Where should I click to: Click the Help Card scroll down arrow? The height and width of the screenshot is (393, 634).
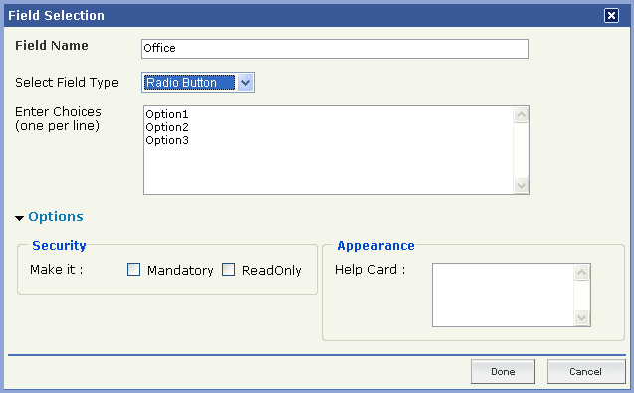pyautogui.click(x=581, y=317)
